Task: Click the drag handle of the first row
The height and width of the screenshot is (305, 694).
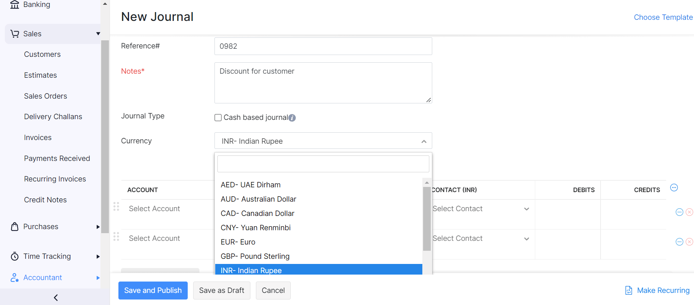Action: [116, 207]
